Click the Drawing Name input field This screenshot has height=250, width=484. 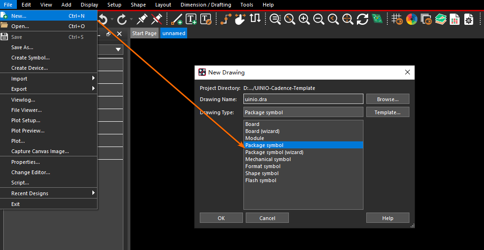303,99
